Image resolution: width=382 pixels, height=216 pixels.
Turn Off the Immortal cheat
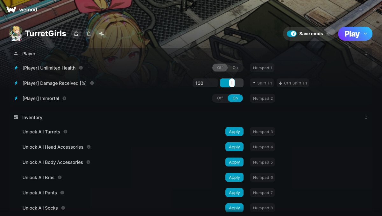[x=220, y=98]
